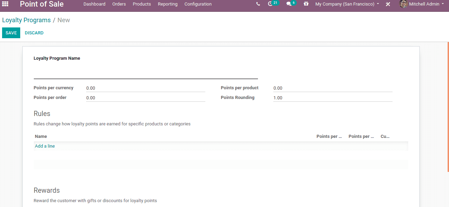Image resolution: width=449 pixels, height=207 pixels.
Task: Click the first 'Points per ...' column header
Action: (x=329, y=136)
